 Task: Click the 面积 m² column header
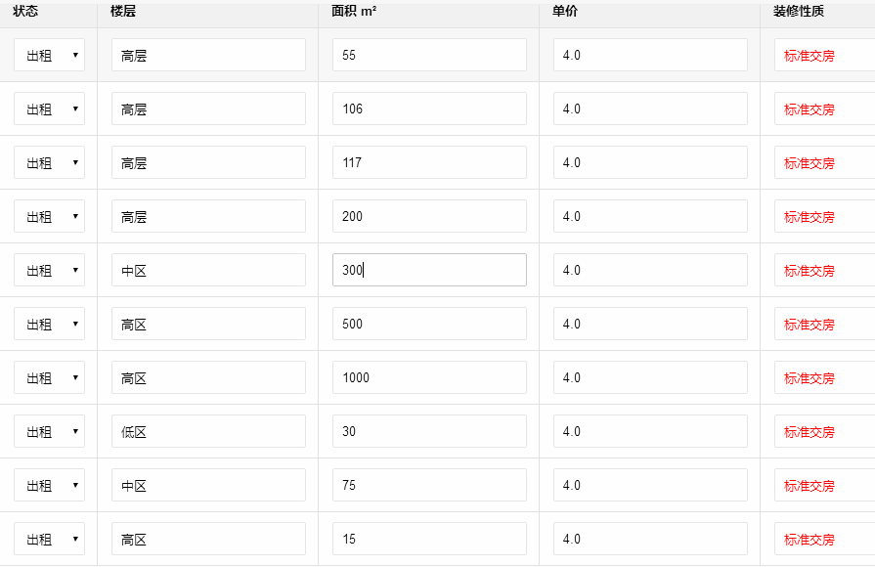355,12
